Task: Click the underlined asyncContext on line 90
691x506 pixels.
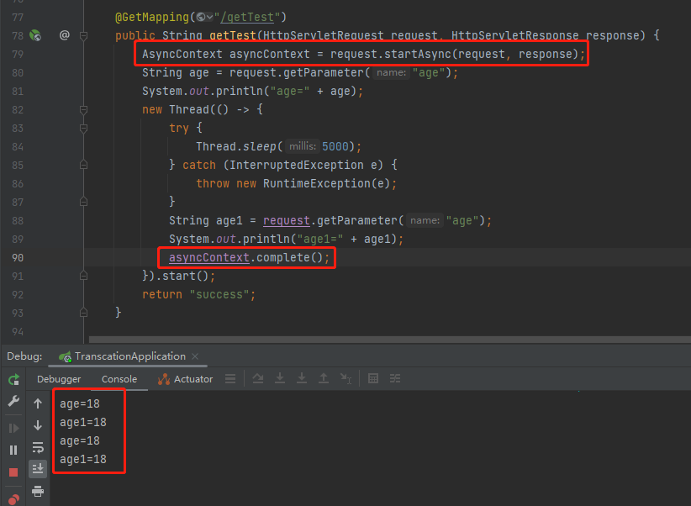Action: [208, 257]
